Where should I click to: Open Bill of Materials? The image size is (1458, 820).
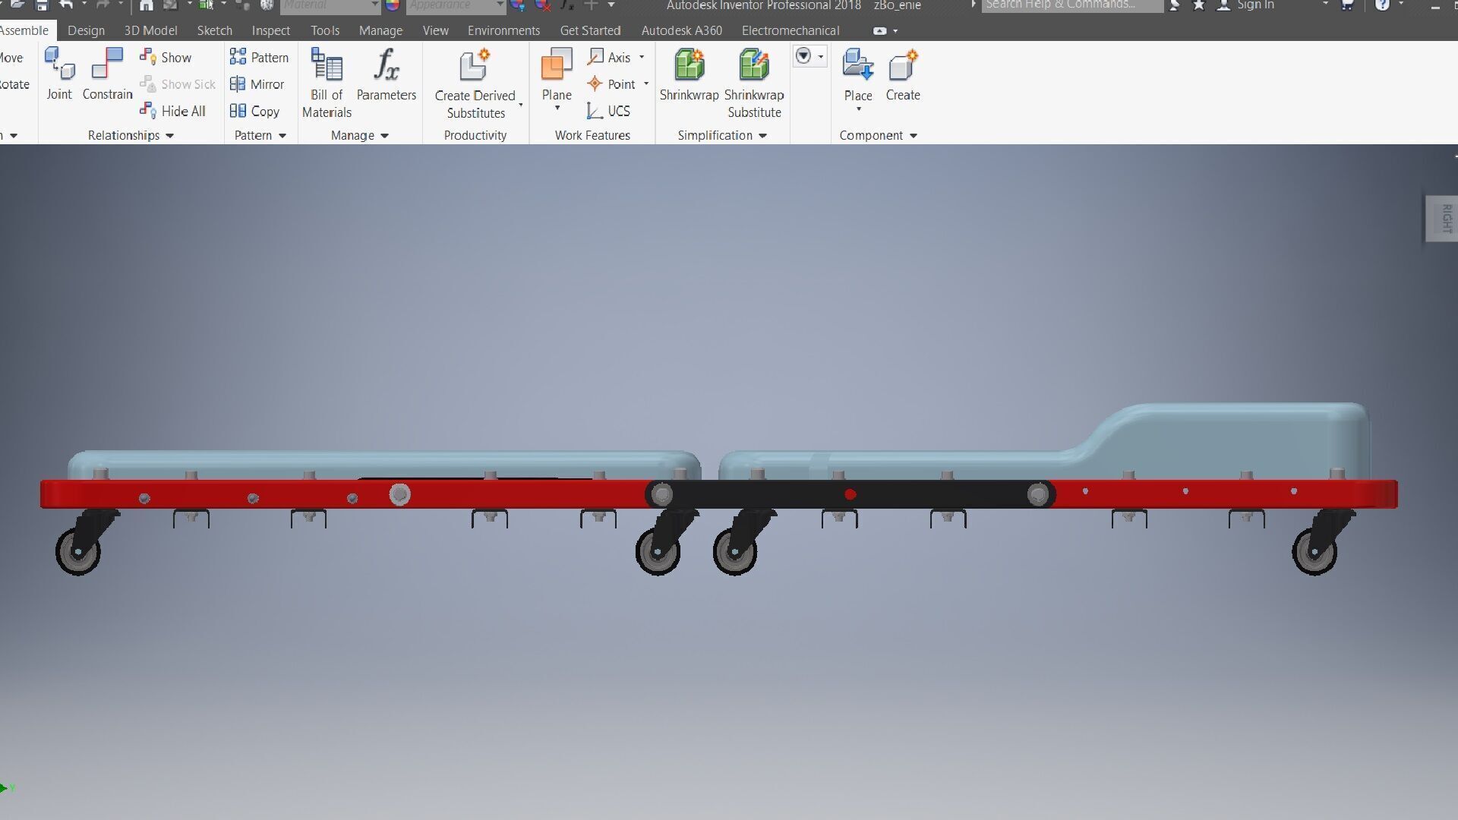pyautogui.click(x=327, y=67)
